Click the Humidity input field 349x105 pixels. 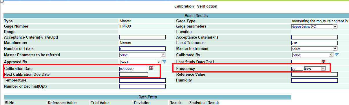click(x=315, y=80)
